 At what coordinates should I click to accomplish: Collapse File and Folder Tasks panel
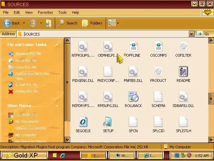(x=57, y=45)
